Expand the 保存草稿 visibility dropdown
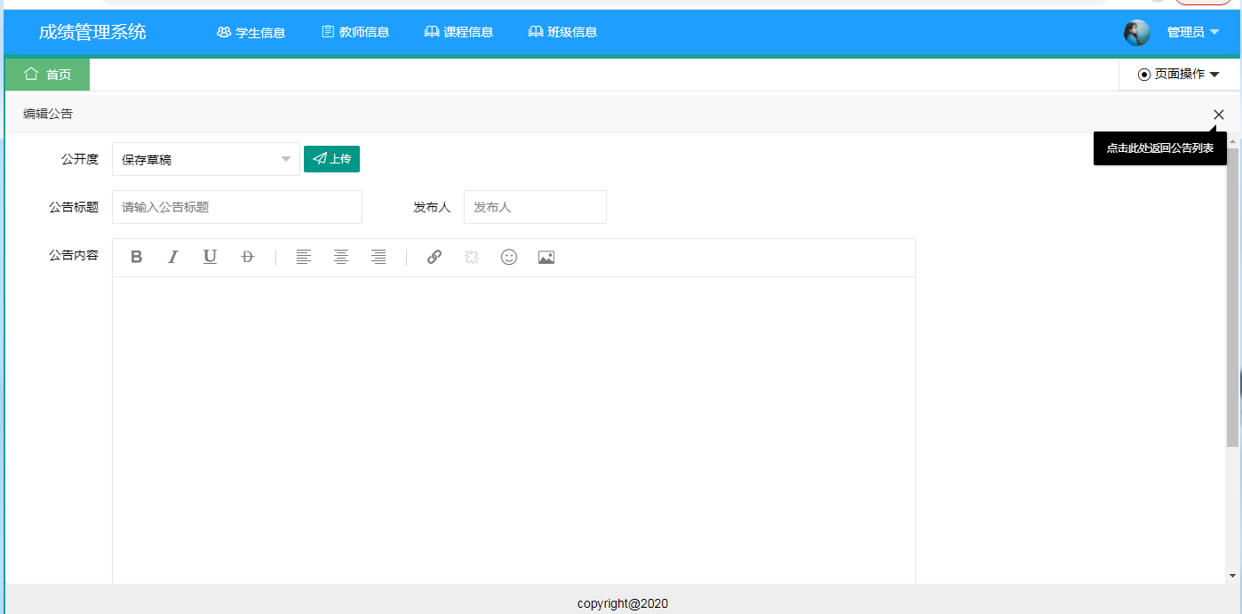1242x614 pixels. (x=206, y=160)
